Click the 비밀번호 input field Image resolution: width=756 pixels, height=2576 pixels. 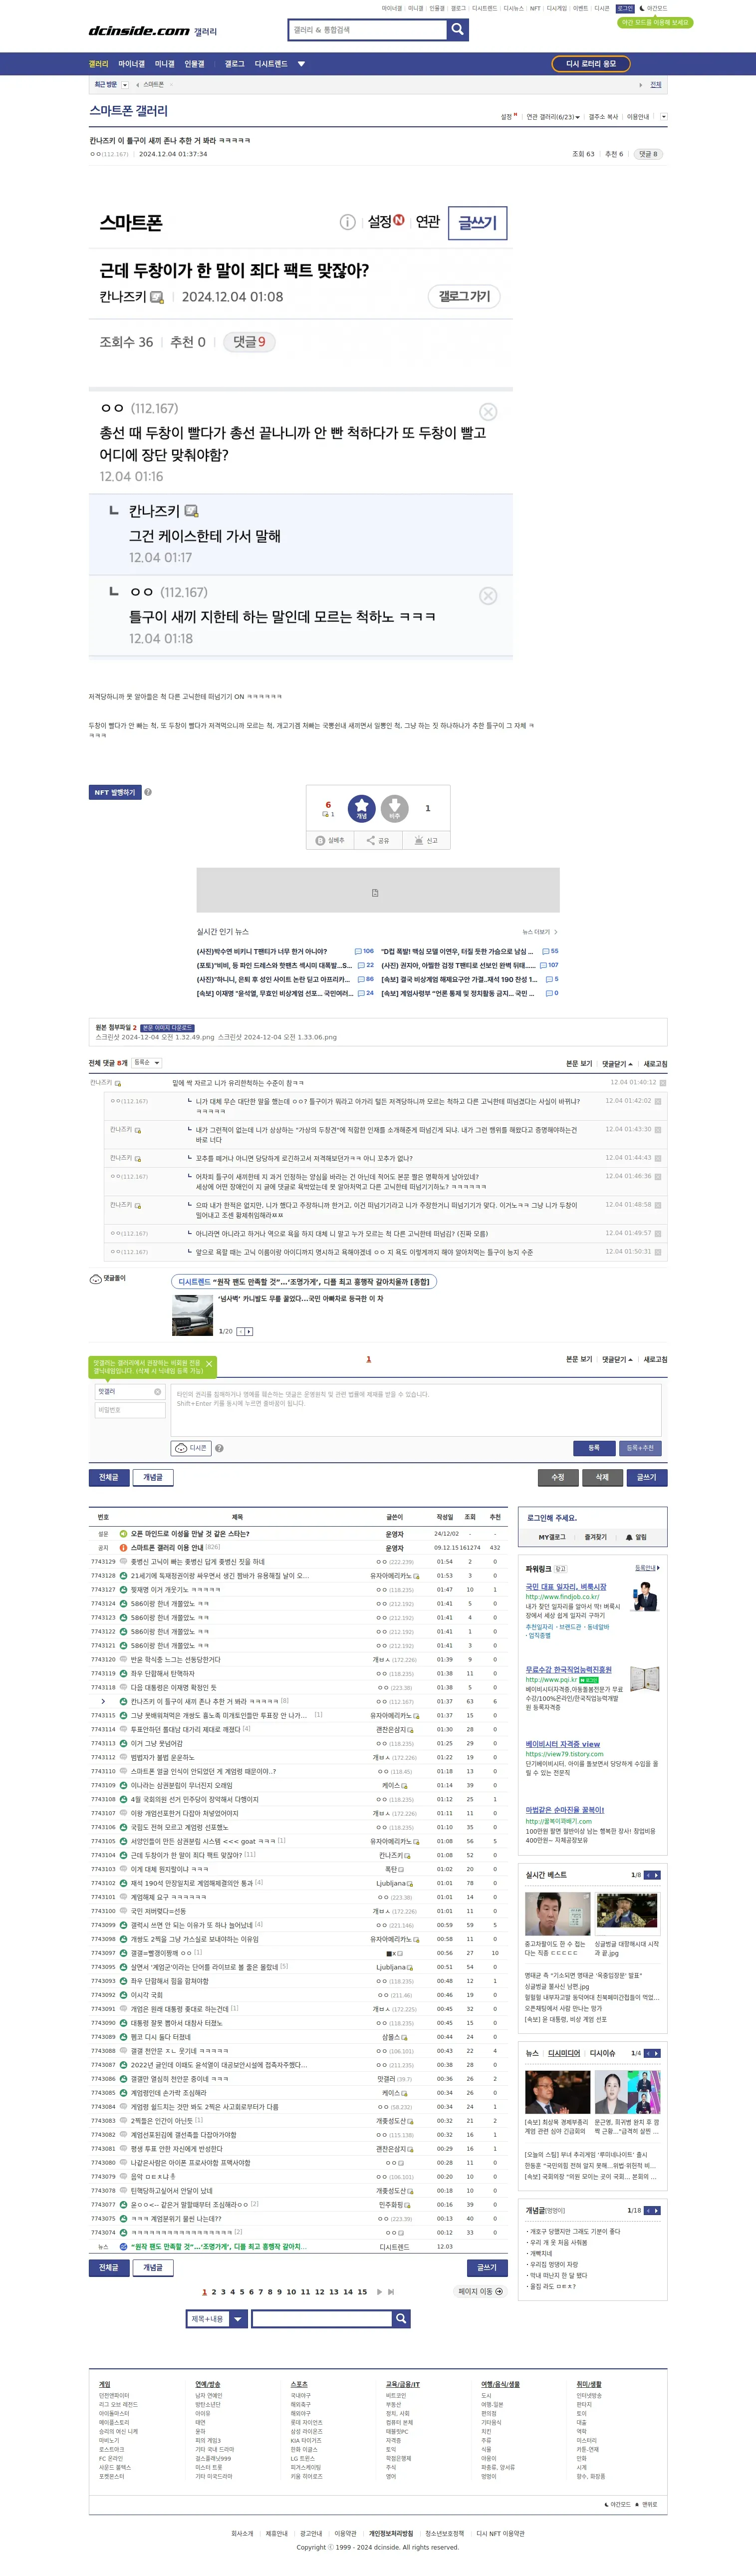(130, 1410)
